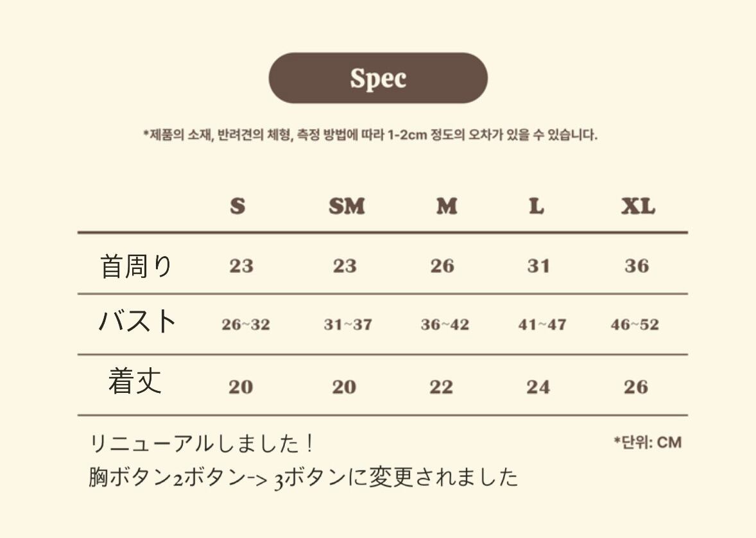Click the 46~52 bust range cell
The height and width of the screenshot is (538, 756).
pos(635,325)
